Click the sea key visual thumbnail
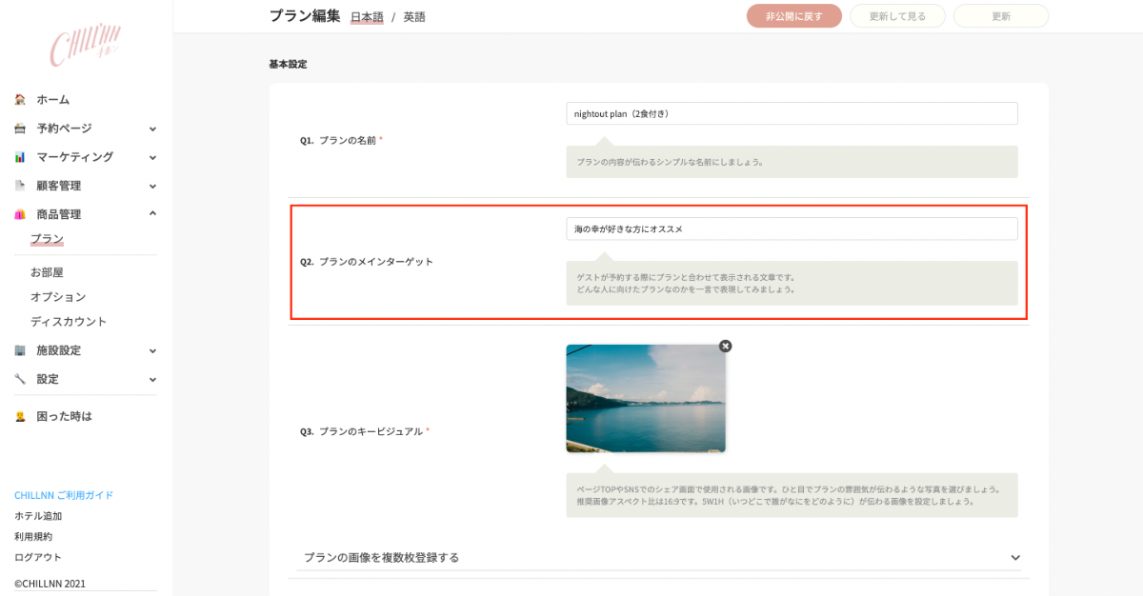The height and width of the screenshot is (596, 1143). 645,398
